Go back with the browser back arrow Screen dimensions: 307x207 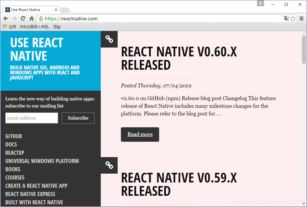[x=6, y=19]
